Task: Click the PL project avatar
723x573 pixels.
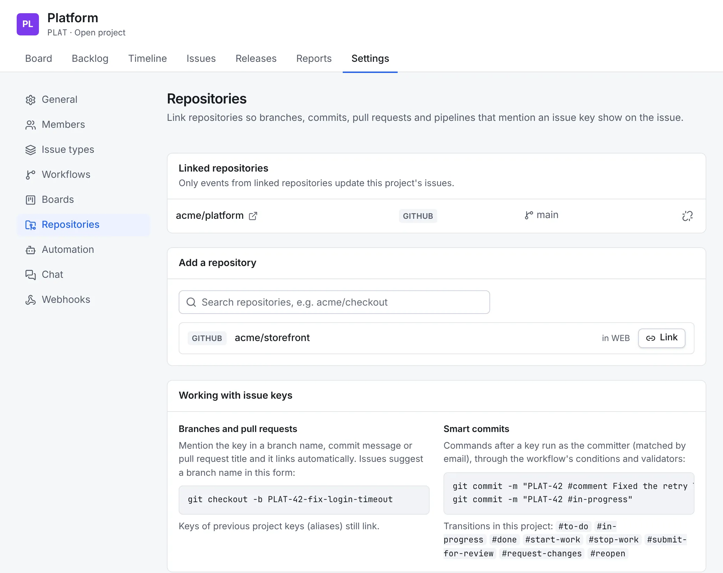Action: coord(28,24)
